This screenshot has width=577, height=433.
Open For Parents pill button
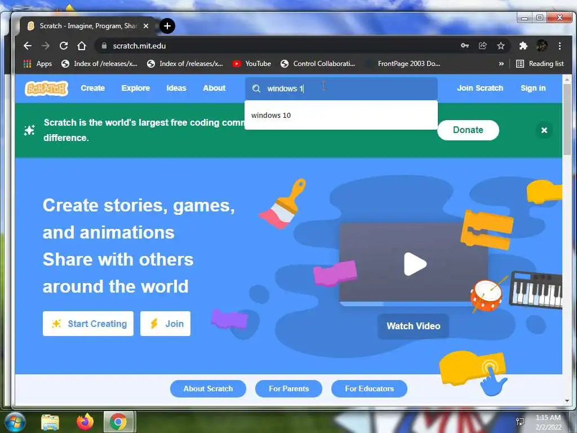[288, 389]
